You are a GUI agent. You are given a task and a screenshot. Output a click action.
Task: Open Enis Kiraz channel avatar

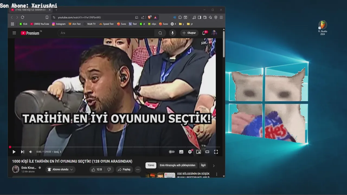[16, 169]
